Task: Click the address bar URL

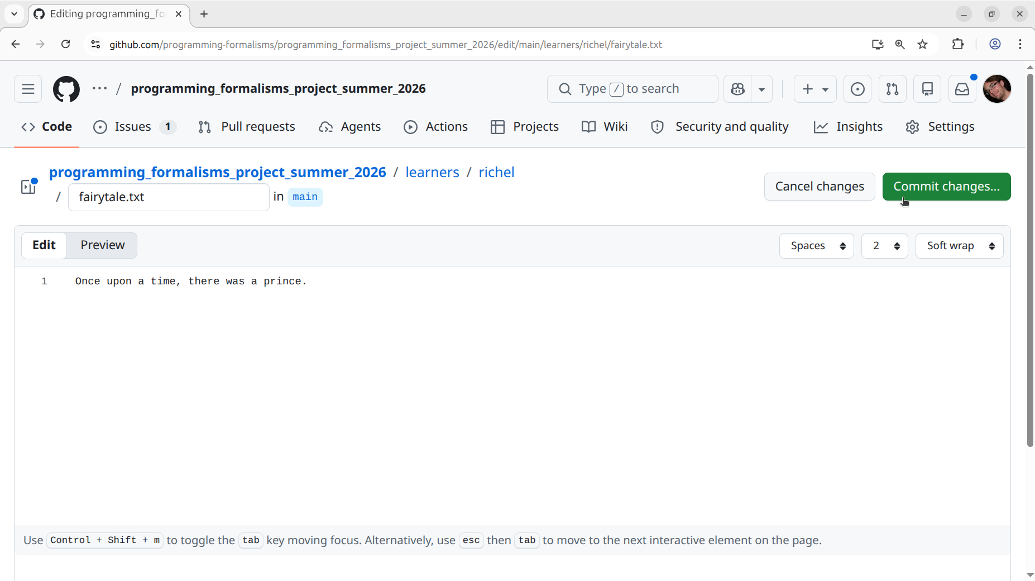Action: [386, 44]
